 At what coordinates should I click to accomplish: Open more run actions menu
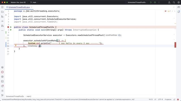click(x=159, y=2)
